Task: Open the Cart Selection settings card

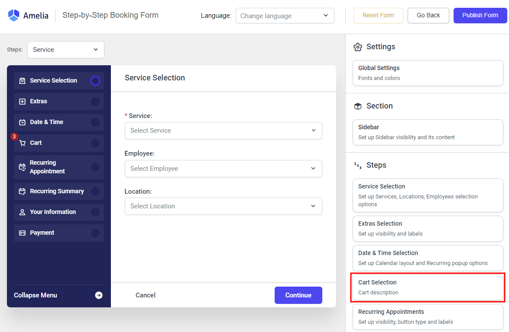Action: point(428,287)
